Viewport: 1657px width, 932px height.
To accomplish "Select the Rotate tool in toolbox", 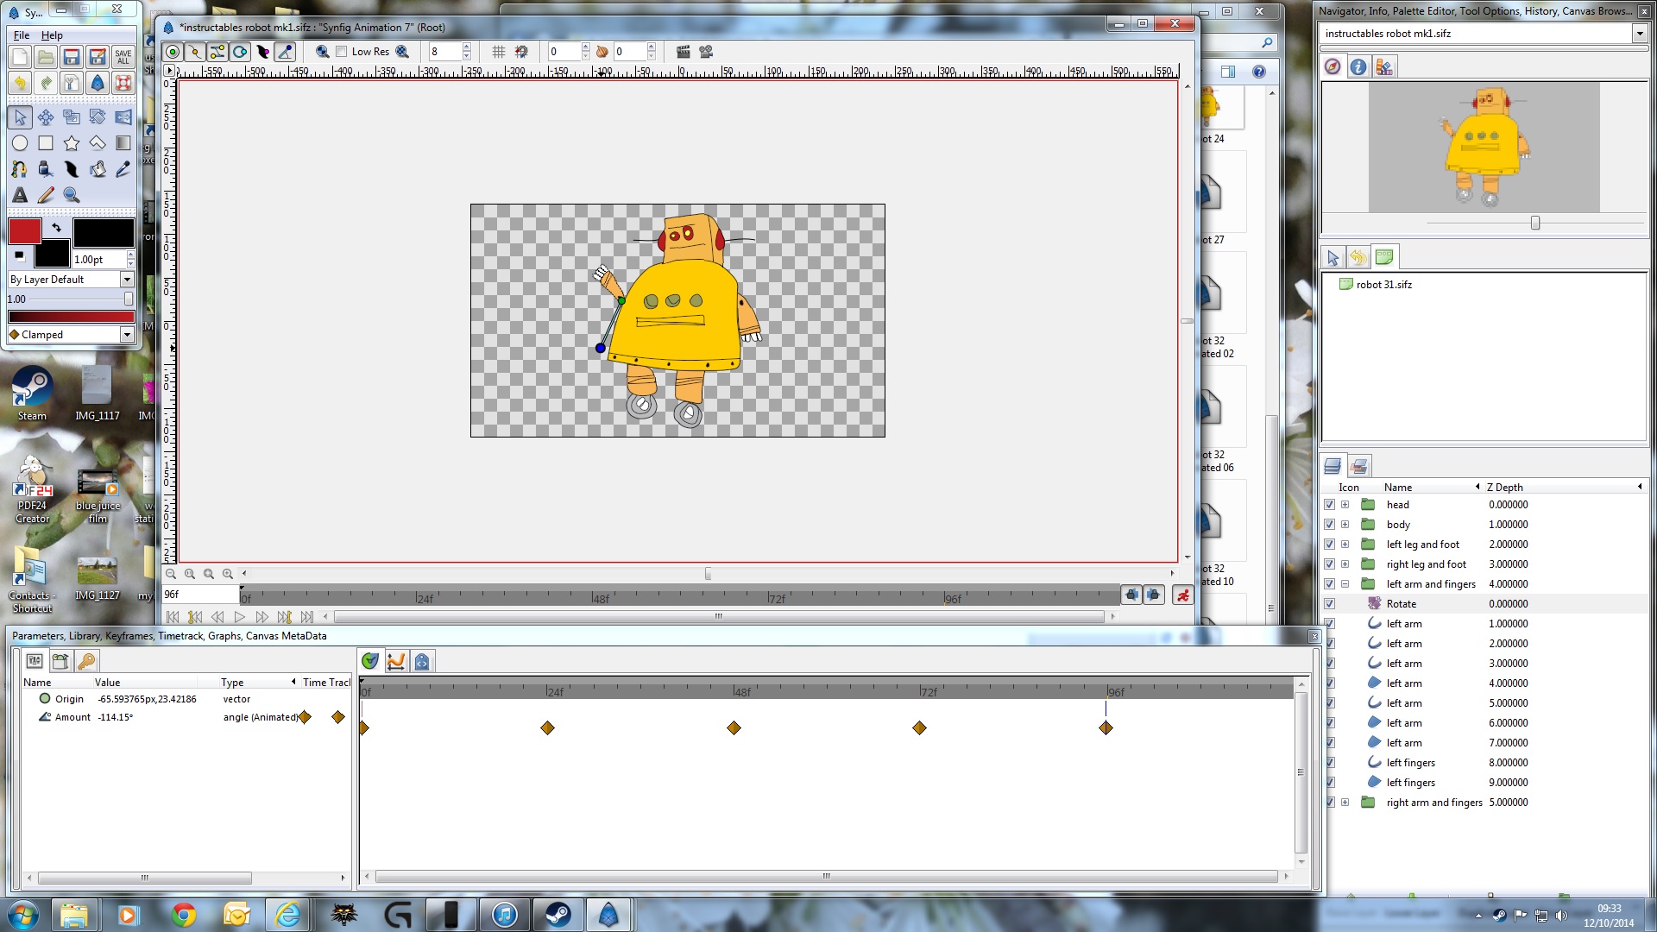I will click(x=98, y=117).
